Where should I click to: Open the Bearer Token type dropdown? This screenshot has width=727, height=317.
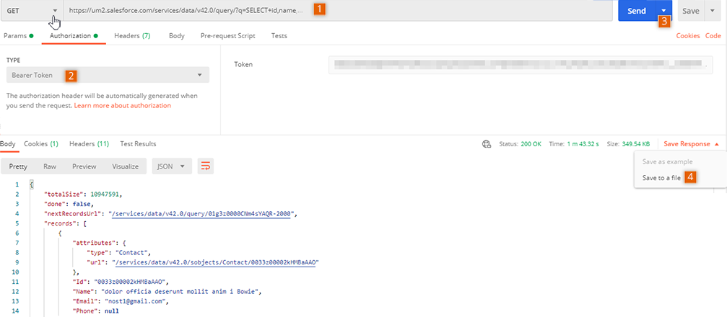pyautogui.click(x=108, y=75)
